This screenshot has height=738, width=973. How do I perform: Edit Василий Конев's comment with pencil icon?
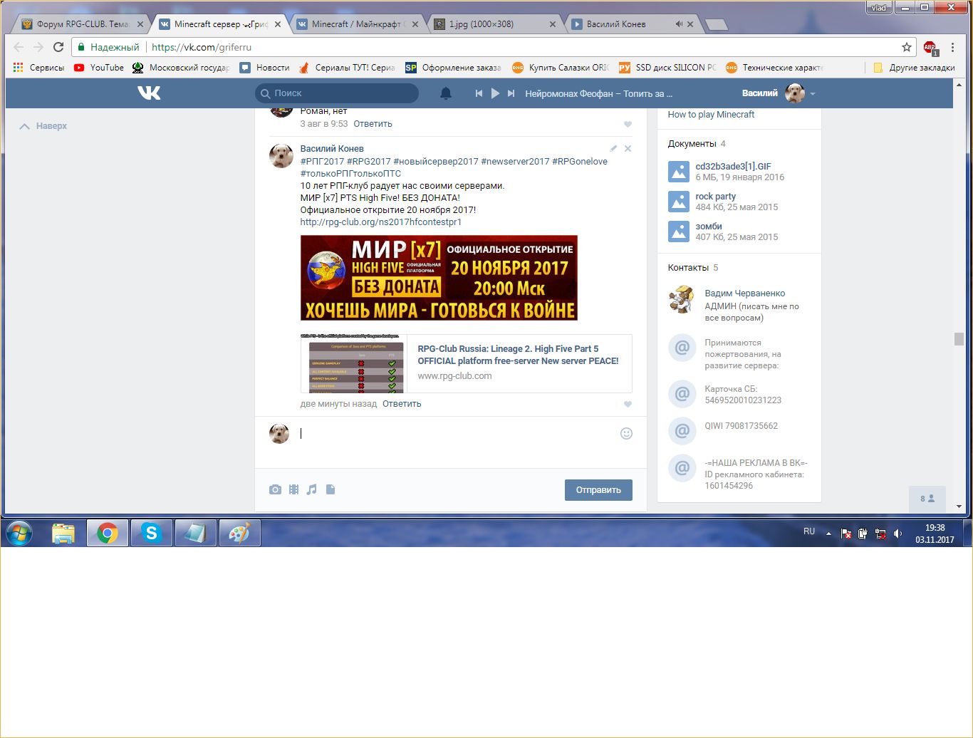[613, 148]
